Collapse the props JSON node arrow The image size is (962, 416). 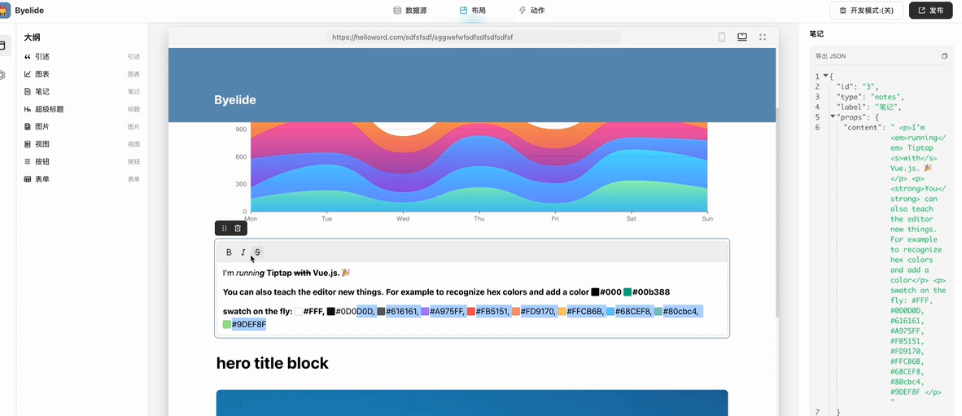(x=833, y=116)
